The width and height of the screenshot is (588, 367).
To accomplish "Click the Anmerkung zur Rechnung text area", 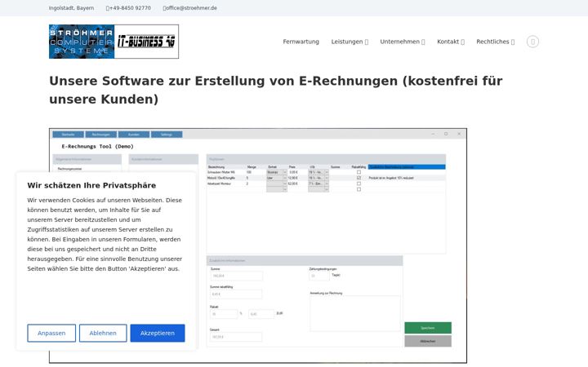I will pos(354,313).
